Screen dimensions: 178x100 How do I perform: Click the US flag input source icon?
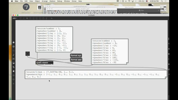[x=147, y=1]
